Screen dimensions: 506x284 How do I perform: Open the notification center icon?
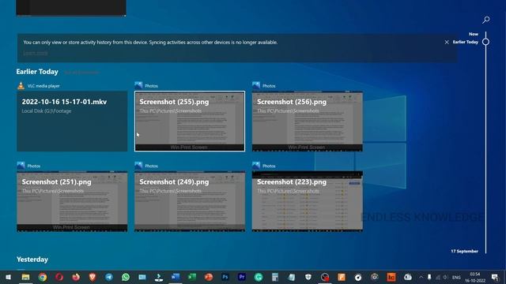(x=495, y=277)
